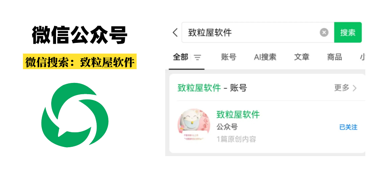The image size is (386, 182).
Task: Click the back arrow beside the search box
Action: [x=175, y=32]
